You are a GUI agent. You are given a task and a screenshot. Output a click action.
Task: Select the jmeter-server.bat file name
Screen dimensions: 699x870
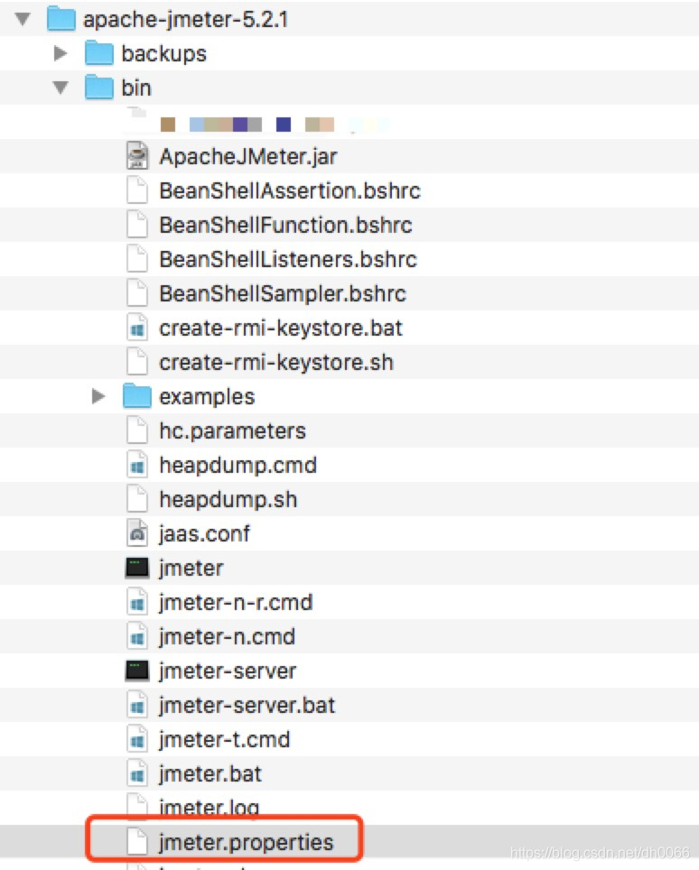click(x=247, y=706)
